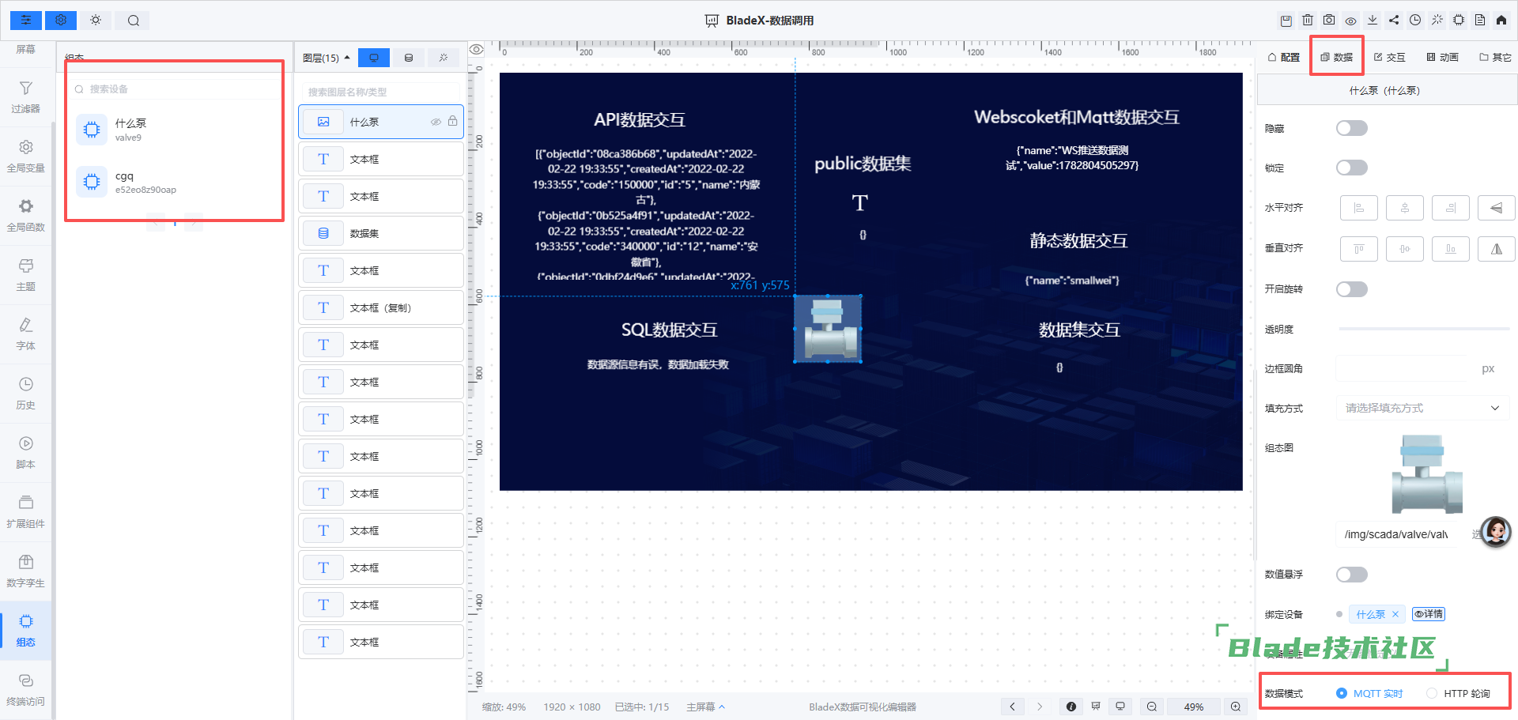Open the 过滤器 filter sidebar item
The width and height of the screenshot is (1518, 720).
click(x=25, y=97)
